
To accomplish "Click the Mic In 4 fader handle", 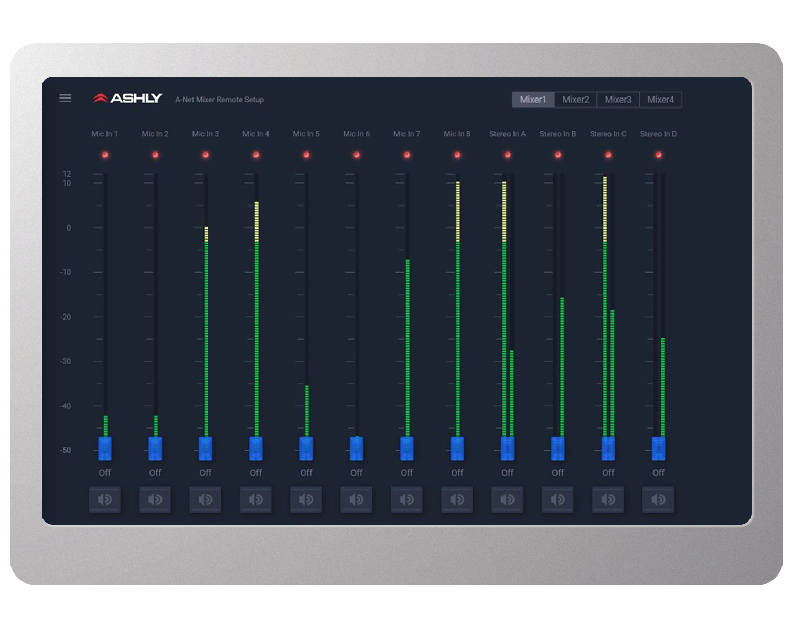I will (256, 449).
